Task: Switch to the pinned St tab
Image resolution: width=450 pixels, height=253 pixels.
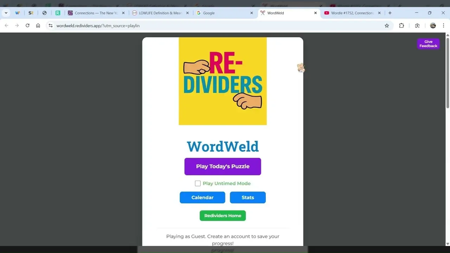Action: pyautogui.click(x=31, y=13)
